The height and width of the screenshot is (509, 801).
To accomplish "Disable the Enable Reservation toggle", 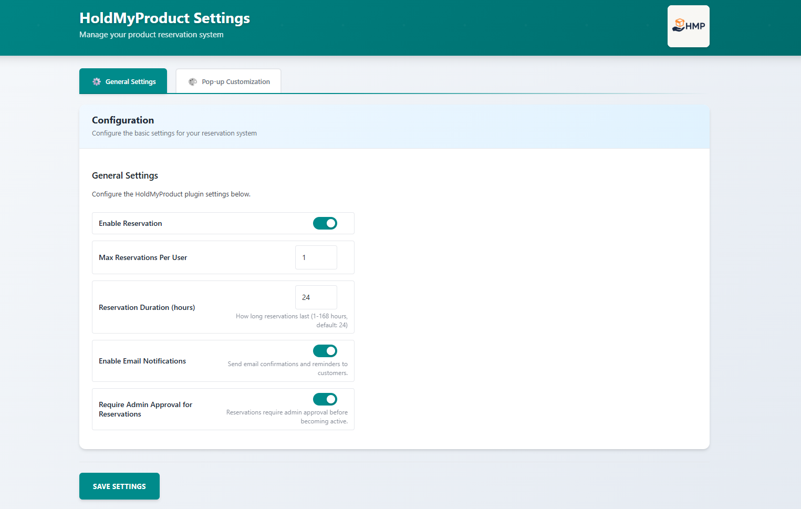I will [325, 223].
